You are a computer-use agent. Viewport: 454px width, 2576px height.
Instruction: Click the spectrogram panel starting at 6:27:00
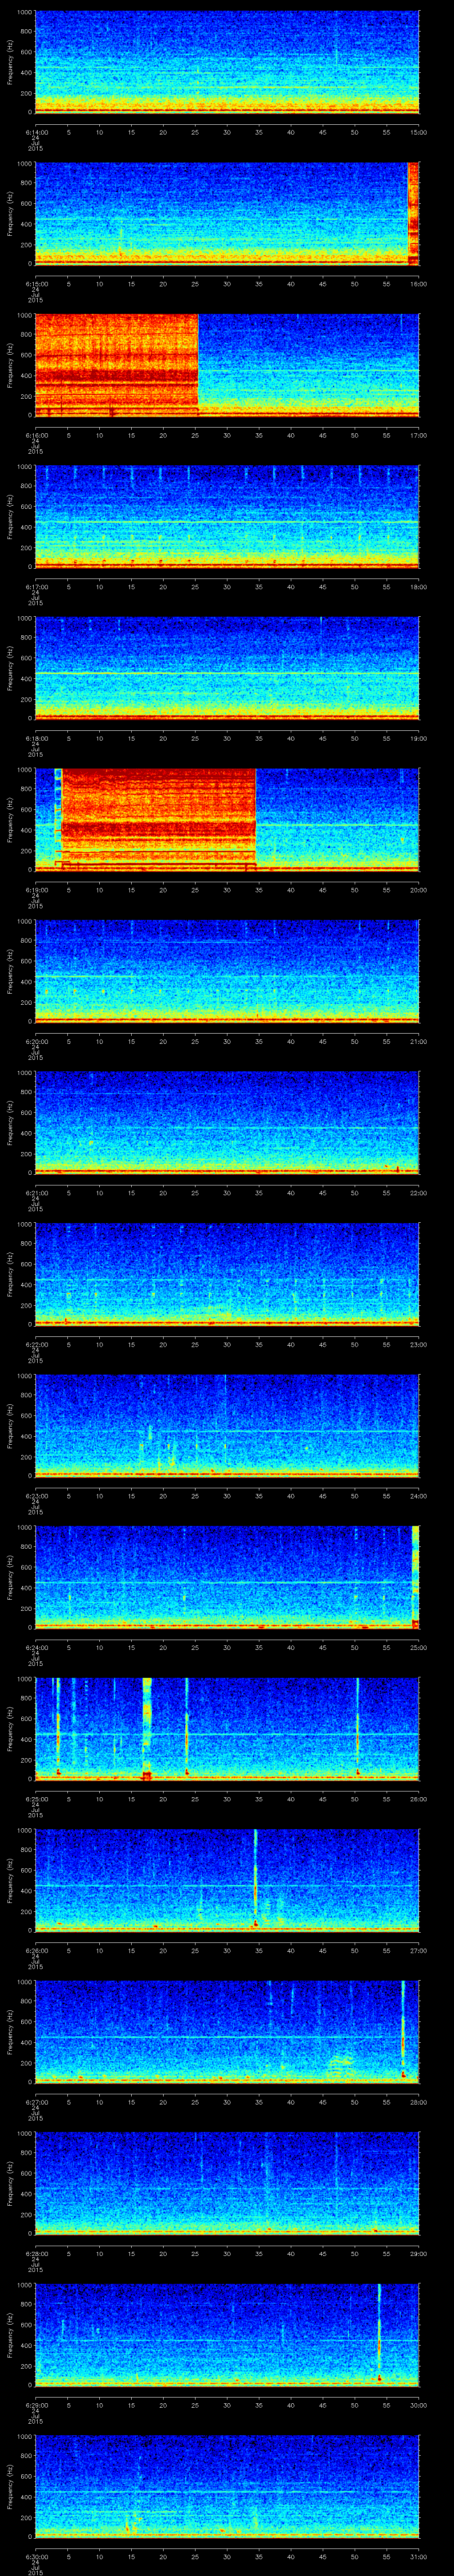click(227, 2032)
